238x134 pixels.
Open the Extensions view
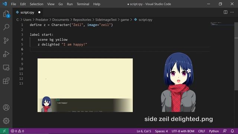[6, 81]
